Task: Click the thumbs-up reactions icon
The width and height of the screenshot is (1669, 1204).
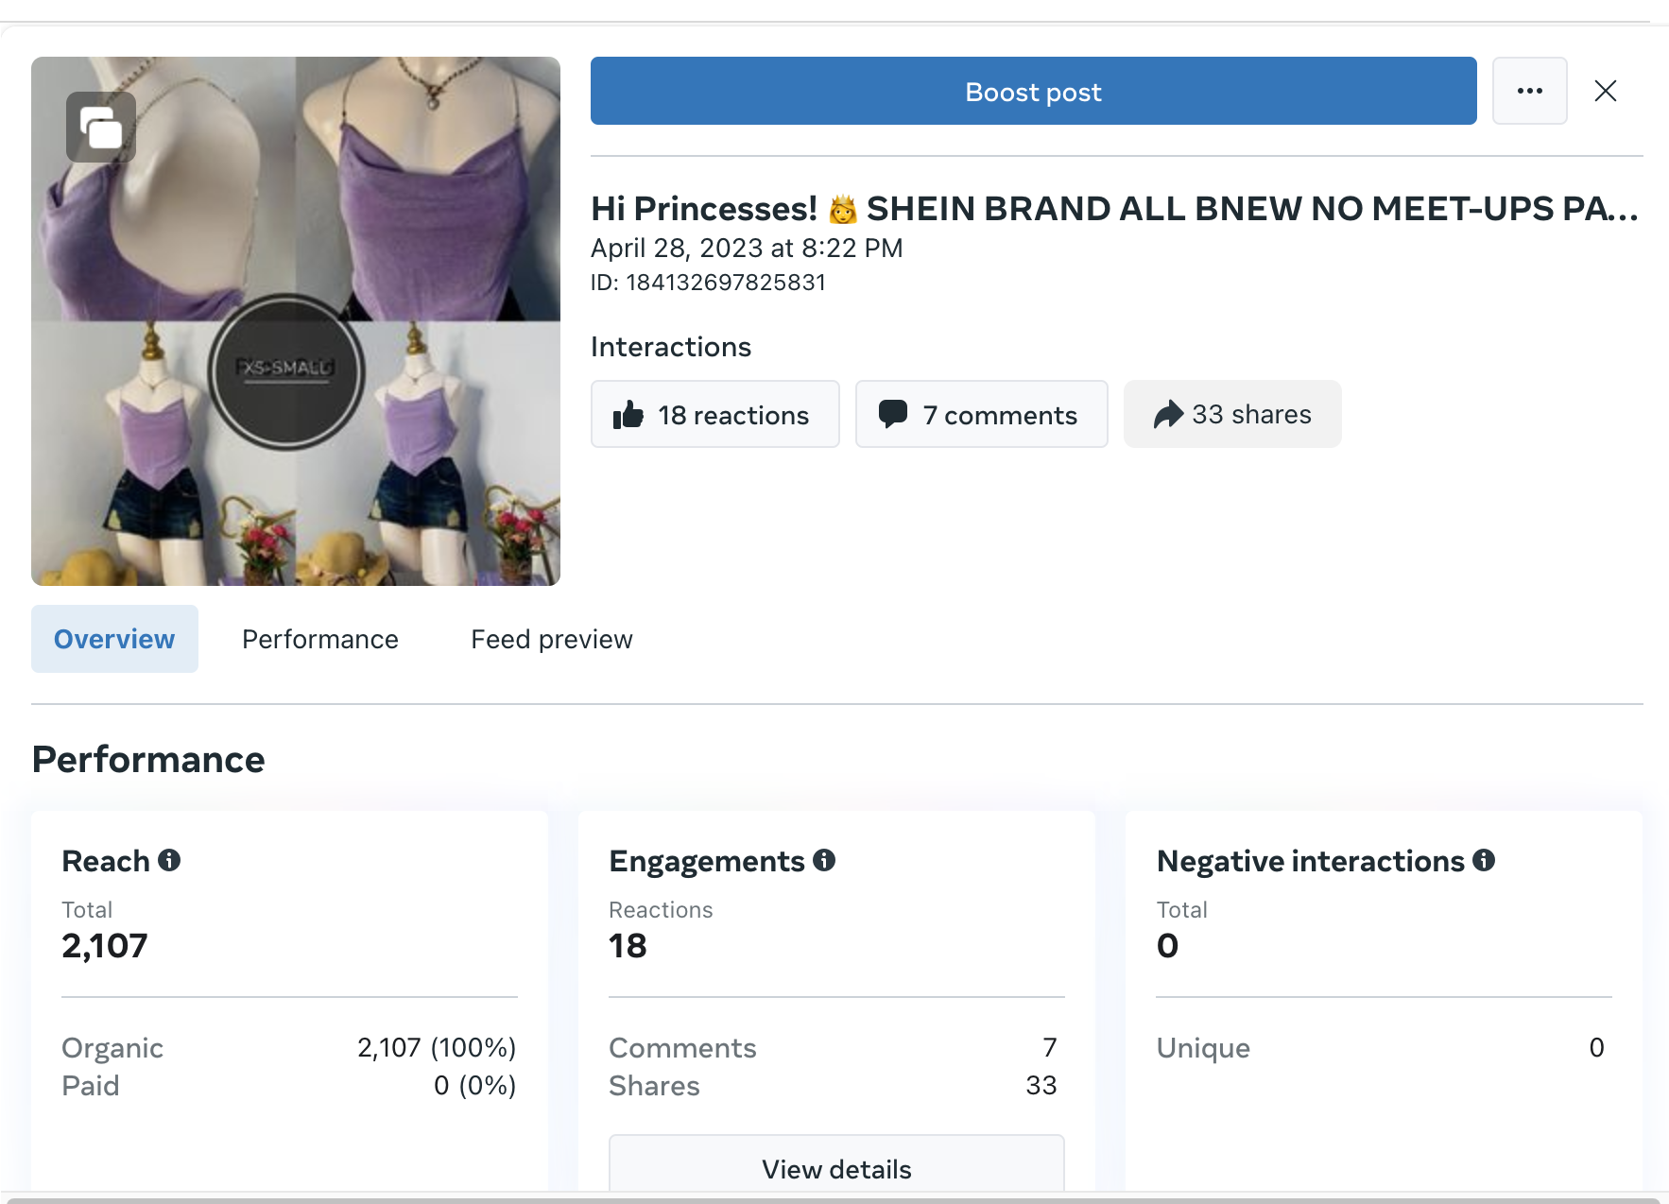Action: pos(628,415)
